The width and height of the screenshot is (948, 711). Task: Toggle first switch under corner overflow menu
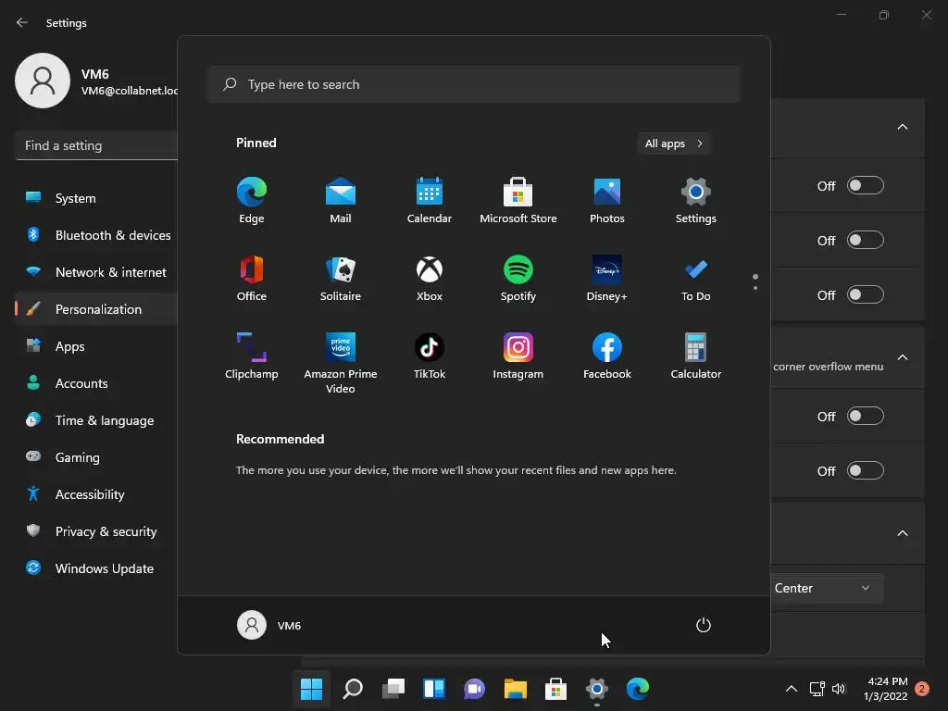click(x=866, y=416)
